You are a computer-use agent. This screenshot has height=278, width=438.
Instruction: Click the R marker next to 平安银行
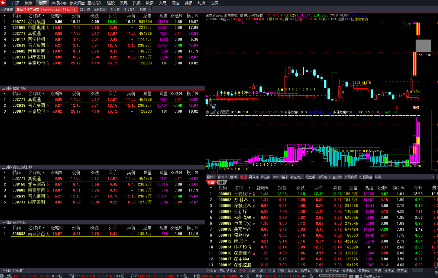[x=254, y=194]
